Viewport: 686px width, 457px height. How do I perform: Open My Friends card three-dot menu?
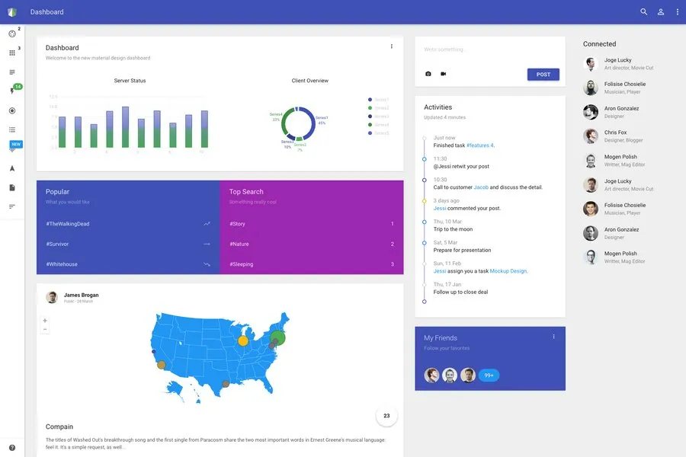(x=553, y=337)
